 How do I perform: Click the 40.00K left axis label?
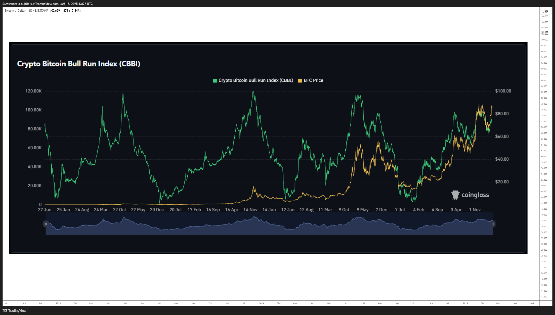tap(35, 167)
